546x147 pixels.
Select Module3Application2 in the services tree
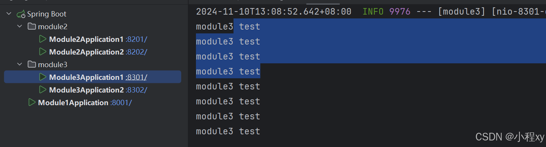86,90
